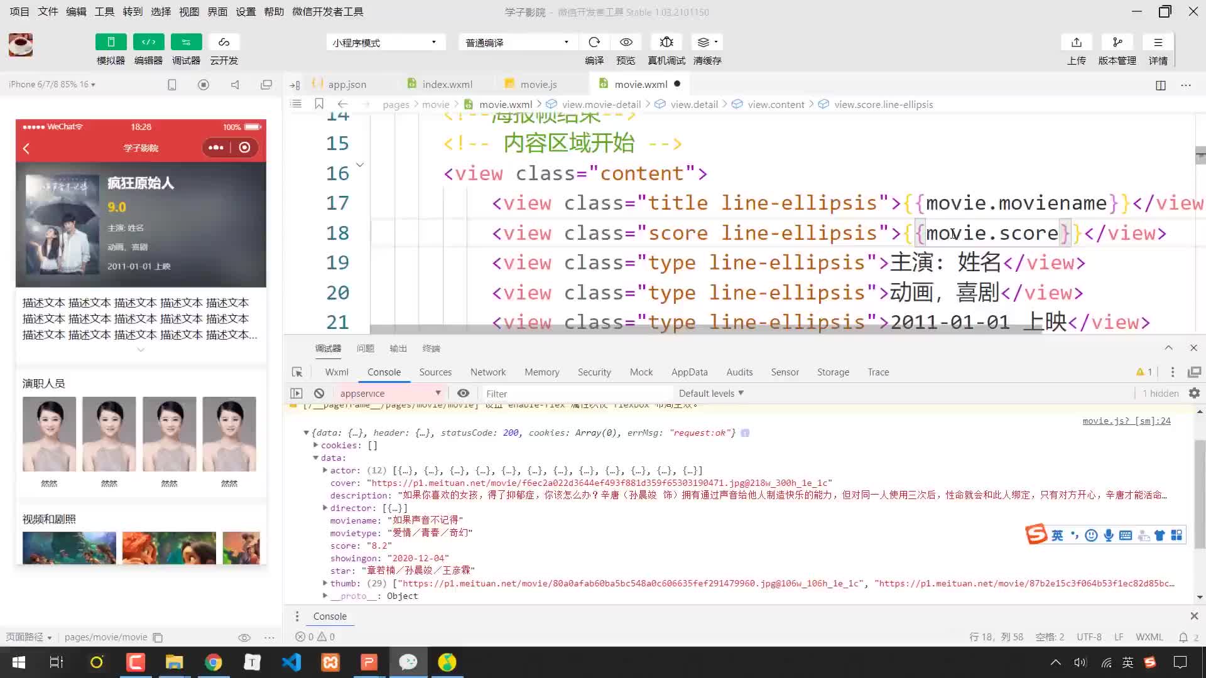Clear the console icon

319,393
